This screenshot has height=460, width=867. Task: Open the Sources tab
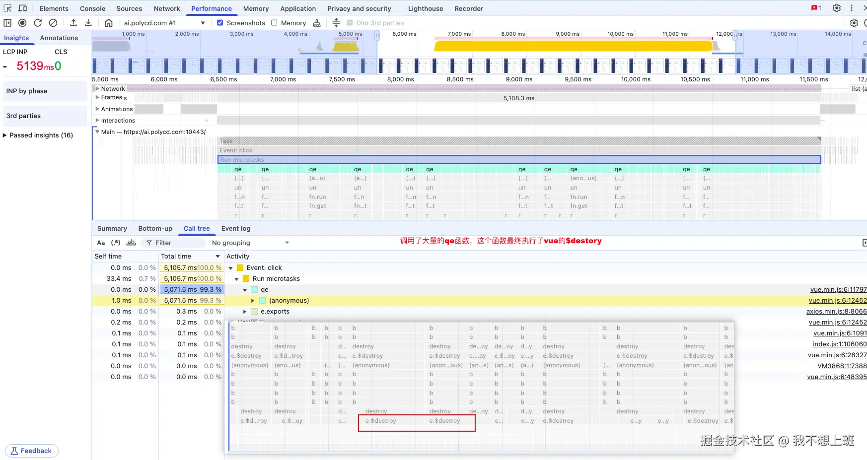[x=129, y=8]
